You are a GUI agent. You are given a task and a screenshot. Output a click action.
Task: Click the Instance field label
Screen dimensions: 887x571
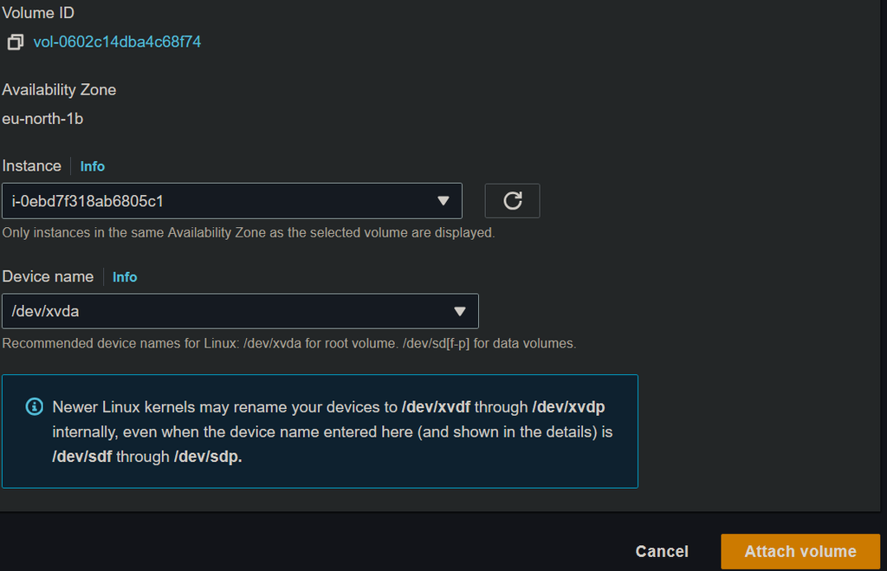tap(32, 166)
